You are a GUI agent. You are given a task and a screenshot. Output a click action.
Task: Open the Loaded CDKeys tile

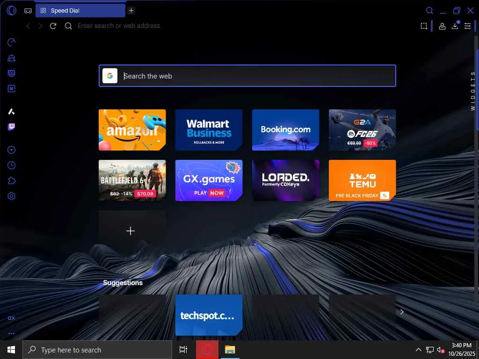pyautogui.click(x=286, y=180)
